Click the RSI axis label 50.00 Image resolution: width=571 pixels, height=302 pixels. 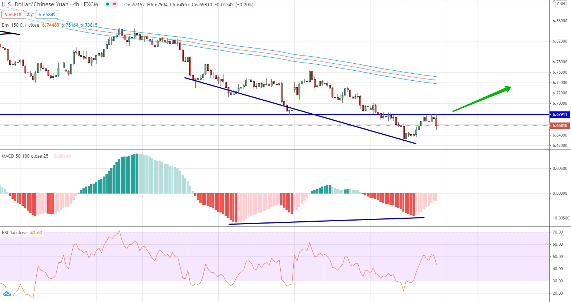pos(558,256)
